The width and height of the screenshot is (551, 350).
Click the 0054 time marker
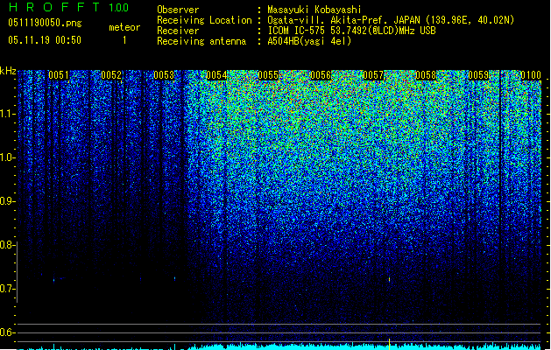pyautogui.click(x=216, y=75)
